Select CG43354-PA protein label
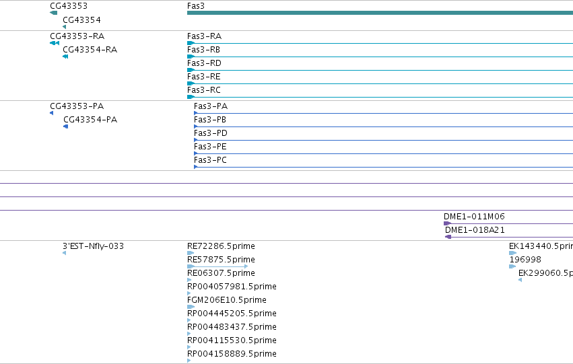573x364 pixels. click(90, 120)
